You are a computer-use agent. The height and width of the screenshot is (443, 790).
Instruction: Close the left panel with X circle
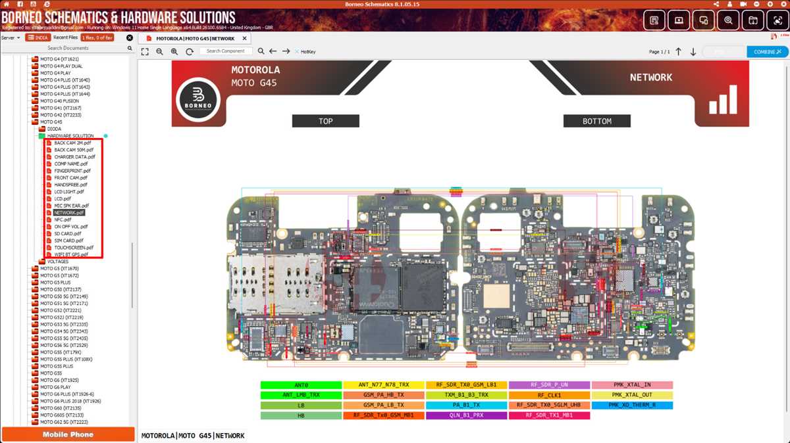(130, 37)
